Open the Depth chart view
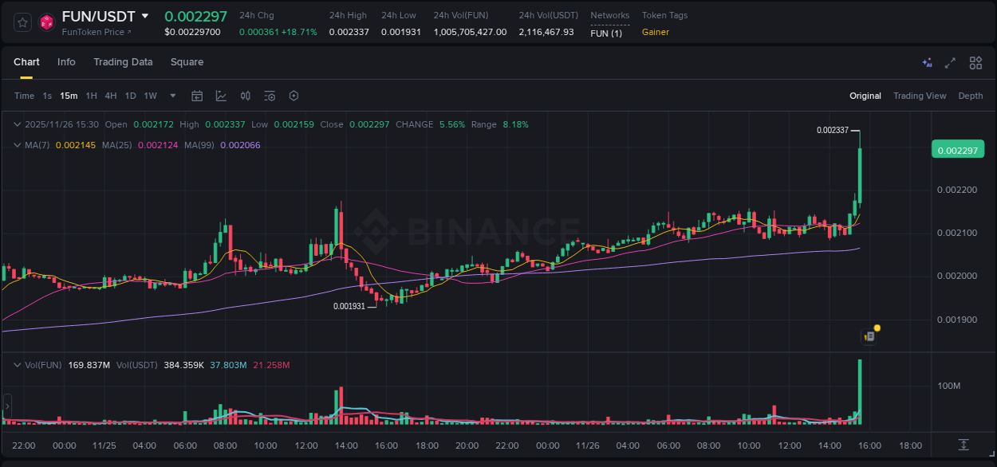 (x=971, y=96)
